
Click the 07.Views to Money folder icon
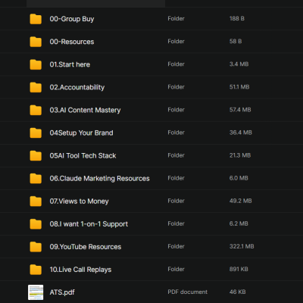pos(36,201)
